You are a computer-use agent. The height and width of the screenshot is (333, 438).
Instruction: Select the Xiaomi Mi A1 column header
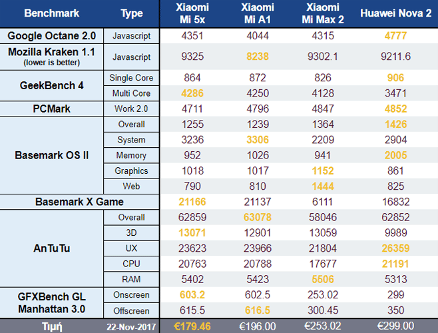(x=258, y=13)
